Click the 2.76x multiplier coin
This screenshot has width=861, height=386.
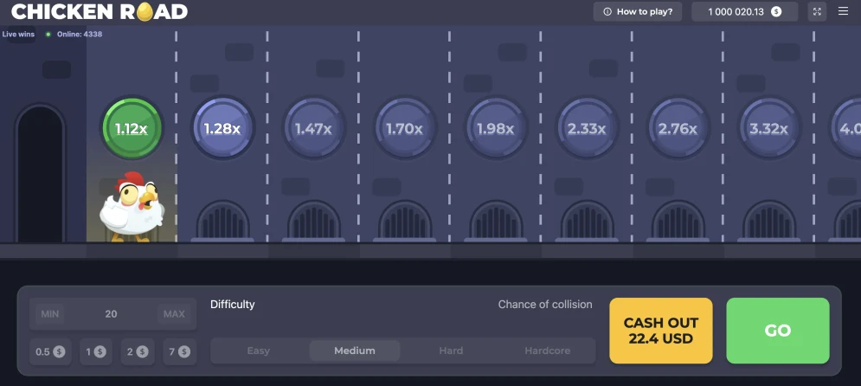(x=678, y=128)
